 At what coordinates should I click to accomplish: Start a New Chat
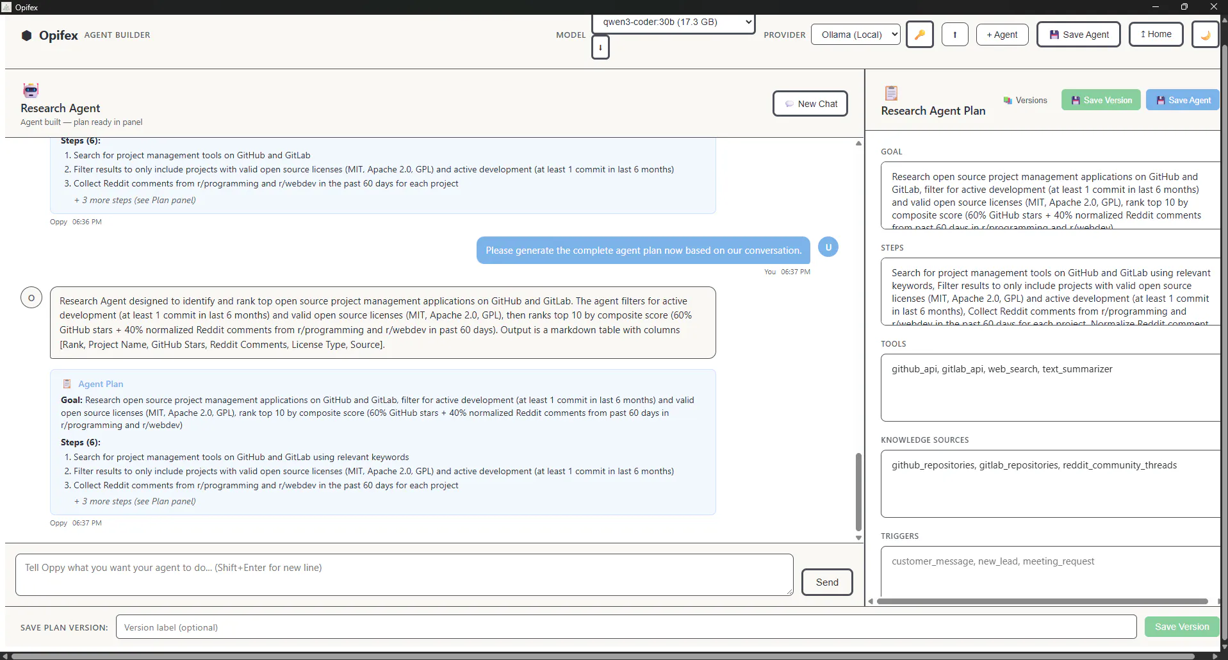(x=810, y=104)
